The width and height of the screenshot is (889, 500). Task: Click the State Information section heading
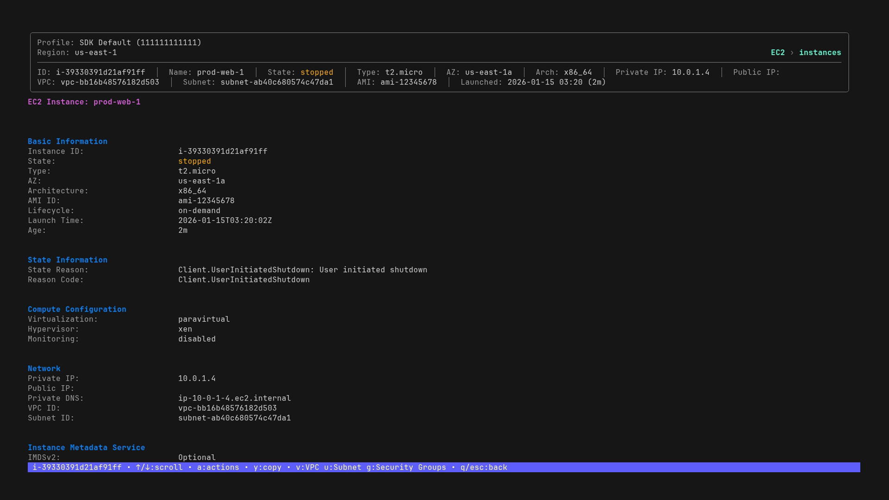68,260
